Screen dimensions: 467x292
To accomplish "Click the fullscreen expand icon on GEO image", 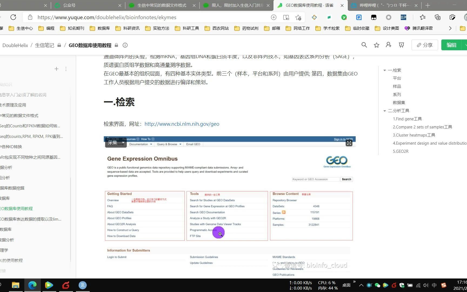I will 349,143.
